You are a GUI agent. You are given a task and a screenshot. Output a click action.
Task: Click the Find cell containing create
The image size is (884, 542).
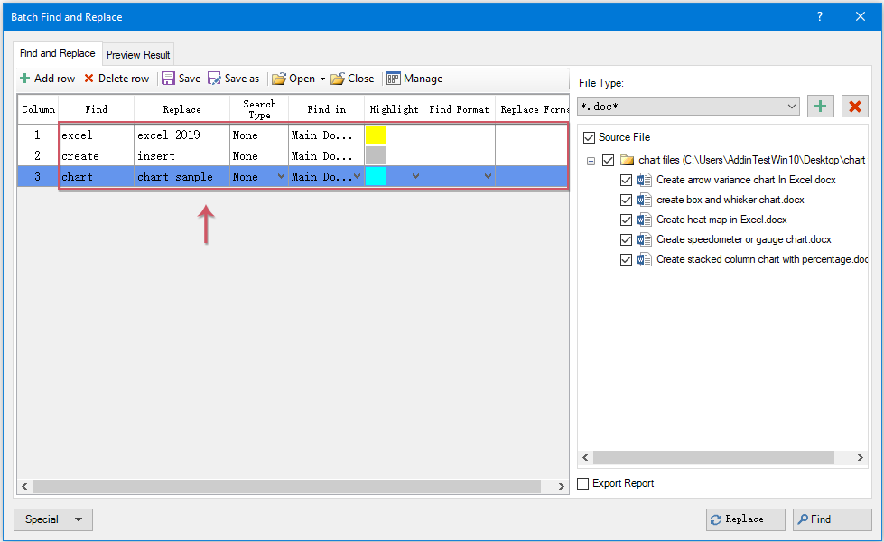(97, 155)
